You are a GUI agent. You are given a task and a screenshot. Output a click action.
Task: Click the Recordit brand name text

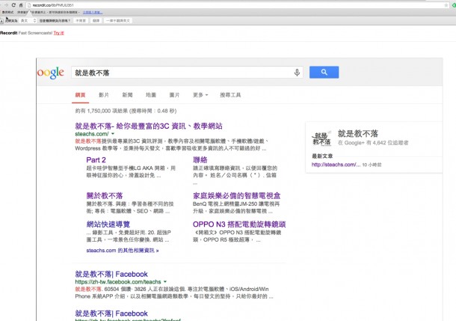pyautogui.click(x=9, y=33)
